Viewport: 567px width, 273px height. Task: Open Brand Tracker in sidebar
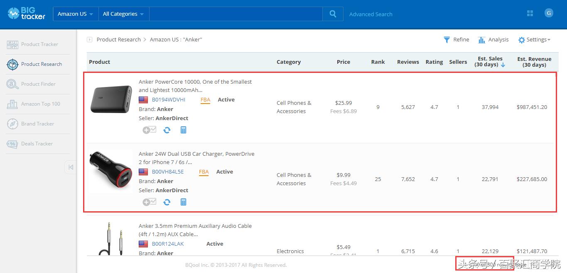coord(38,124)
